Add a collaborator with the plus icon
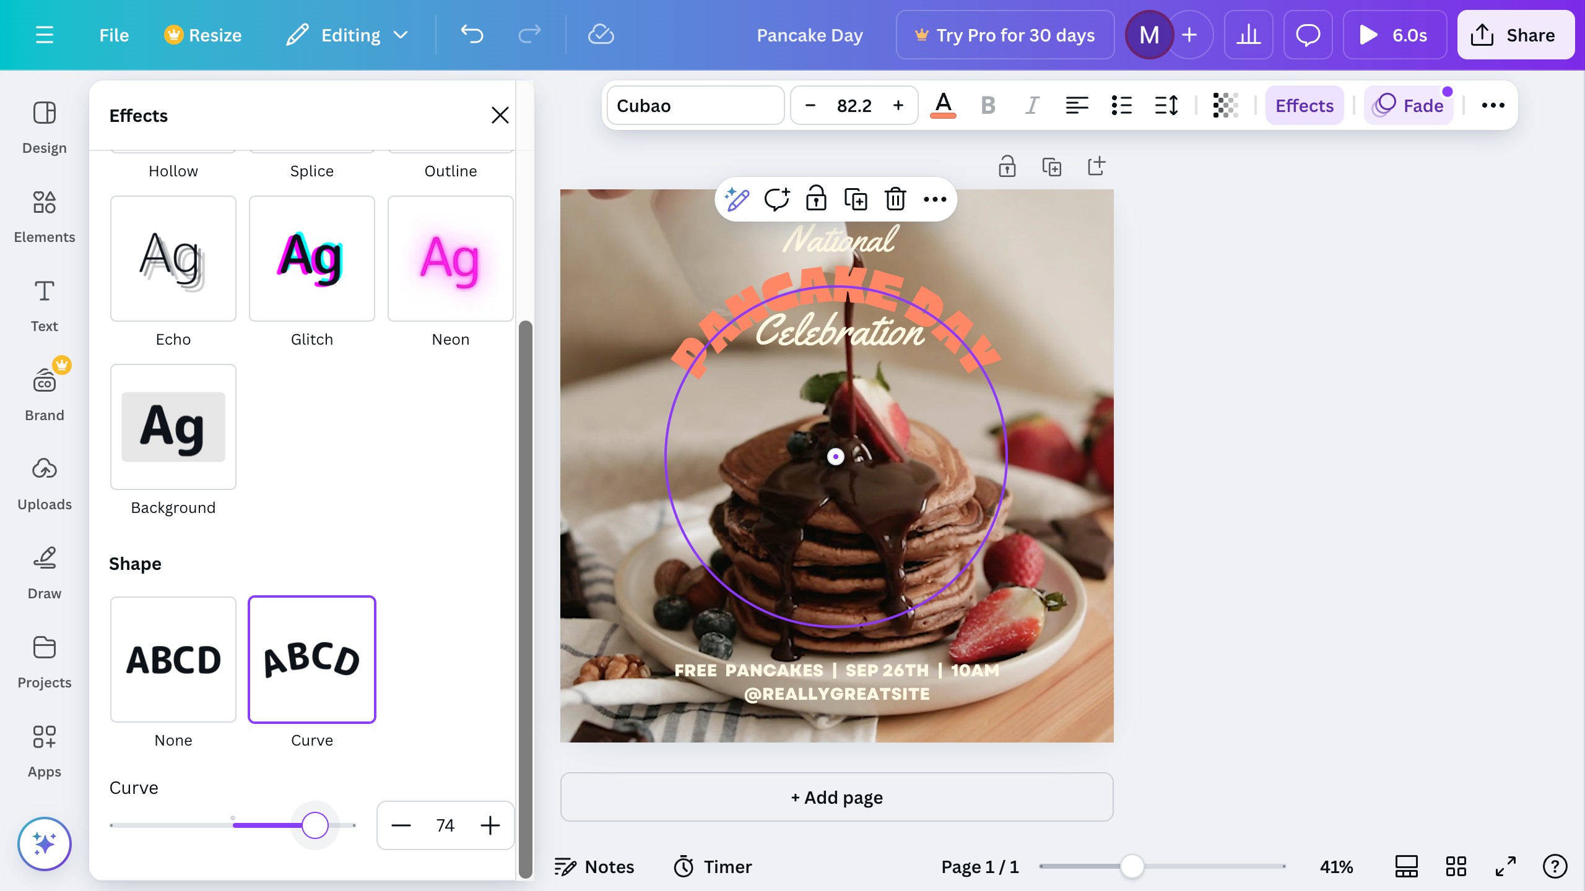 [x=1189, y=35]
